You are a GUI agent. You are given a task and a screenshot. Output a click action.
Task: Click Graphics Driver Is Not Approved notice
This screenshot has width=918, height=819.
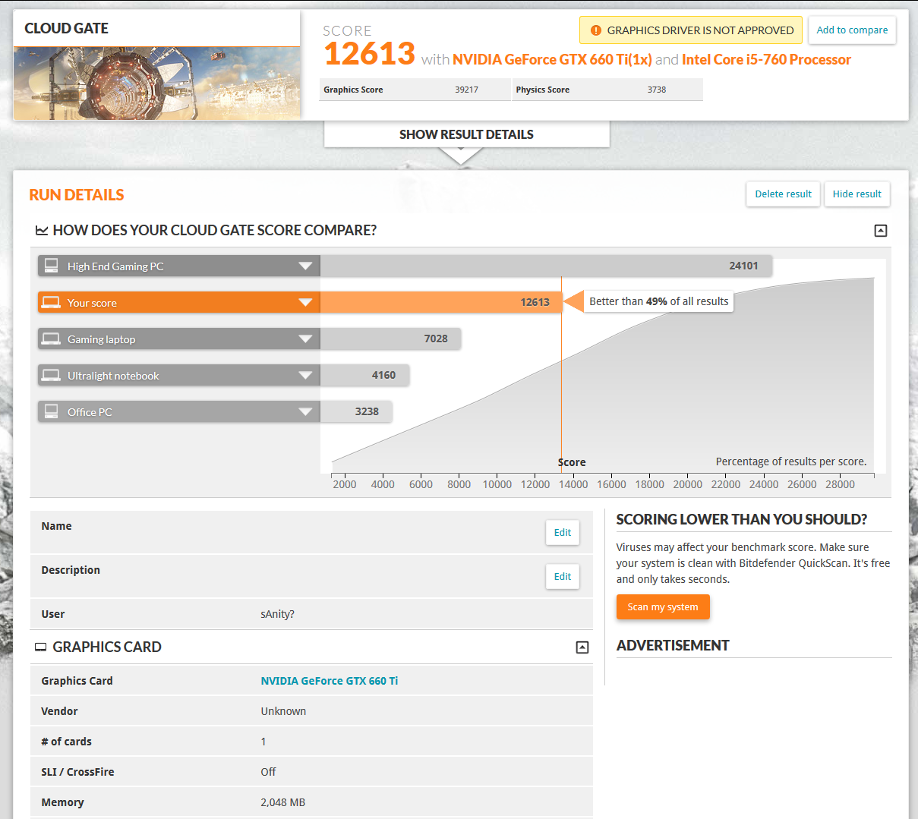[691, 30]
